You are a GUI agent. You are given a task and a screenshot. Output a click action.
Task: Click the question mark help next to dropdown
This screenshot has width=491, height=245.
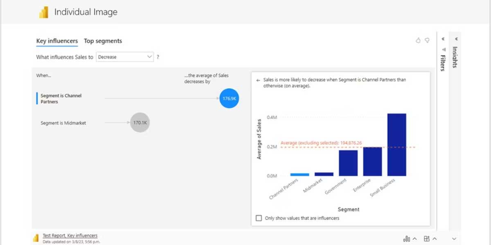[158, 57]
